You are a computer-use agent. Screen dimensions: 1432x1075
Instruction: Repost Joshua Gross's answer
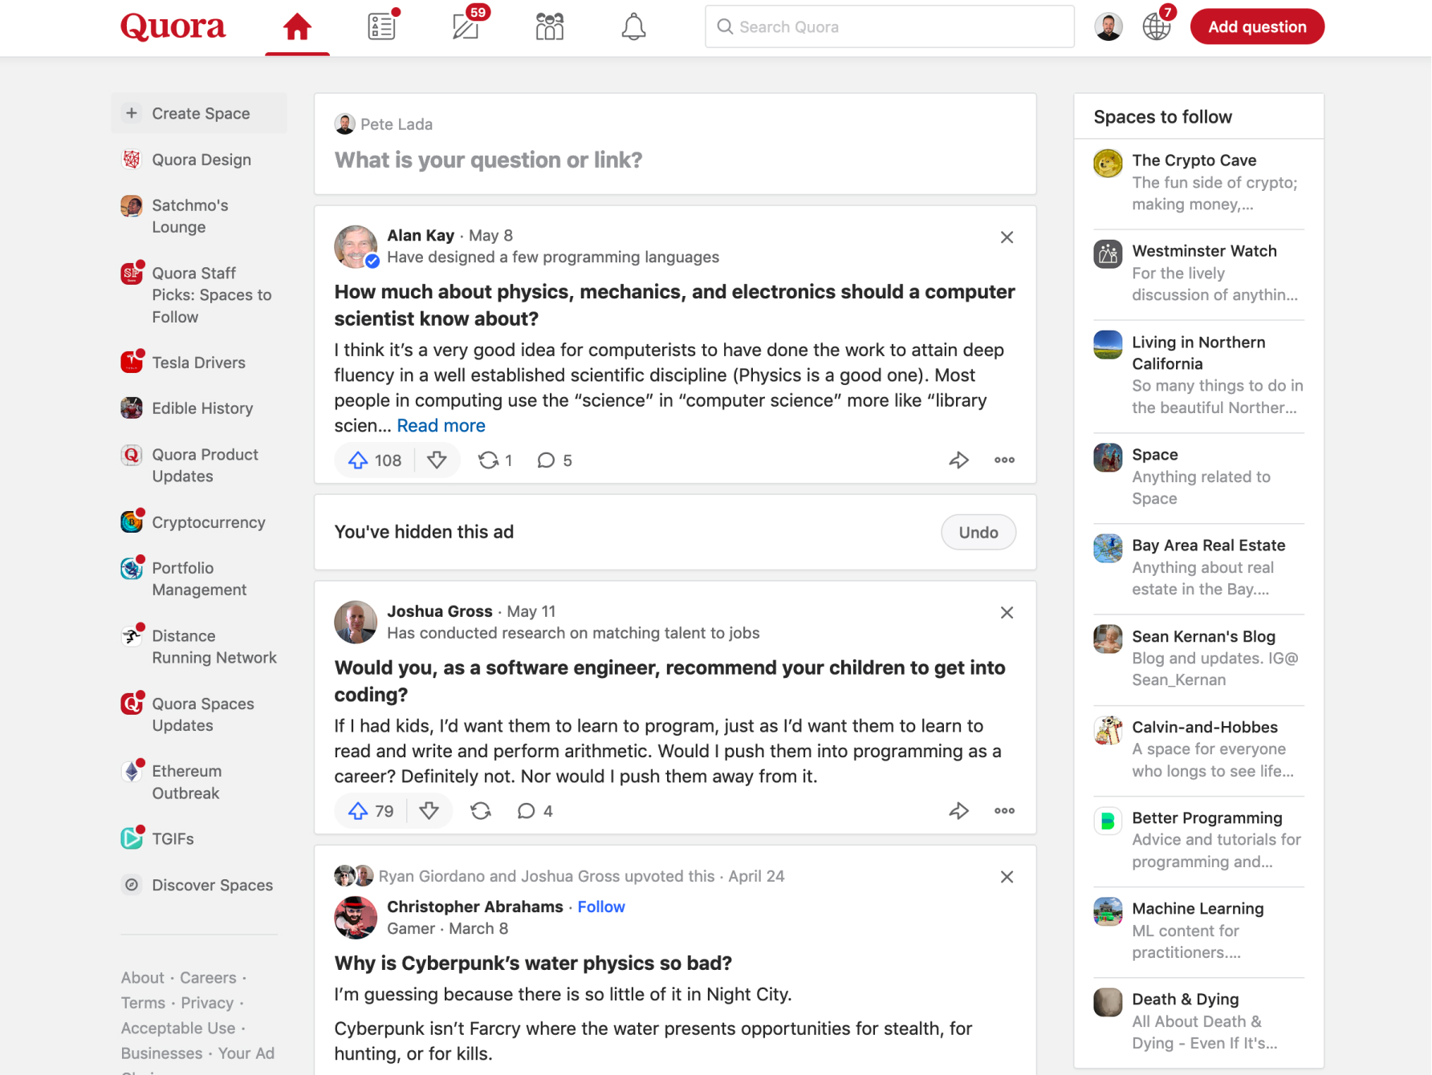[x=481, y=811]
